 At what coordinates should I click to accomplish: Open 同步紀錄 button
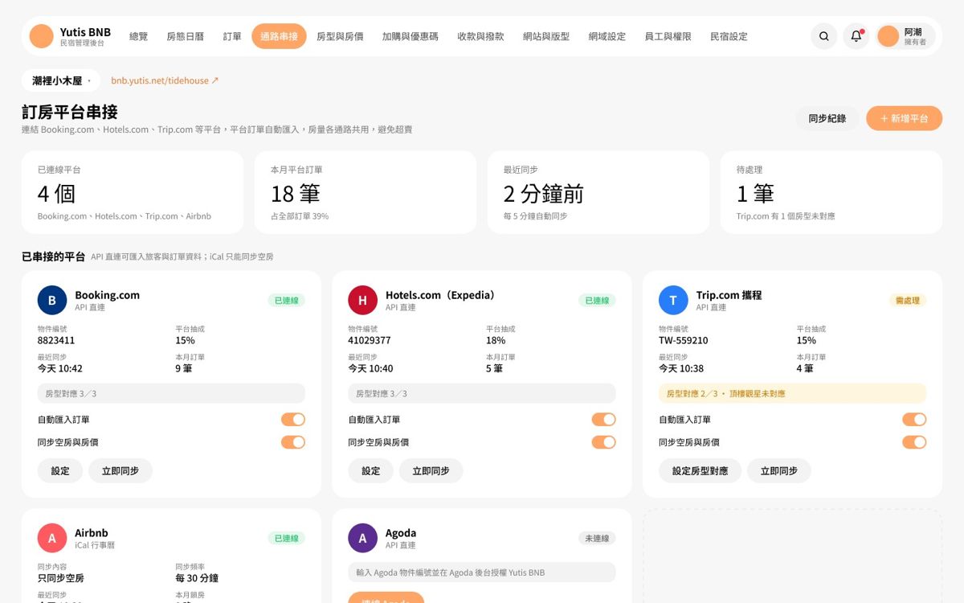click(827, 118)
